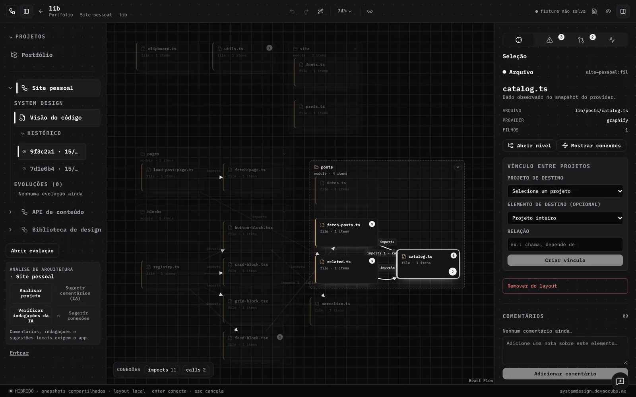Image resolution: width=636 pixels, height=397 pixels.
Task: Click the document icon near fixture status
Action: 594,11
